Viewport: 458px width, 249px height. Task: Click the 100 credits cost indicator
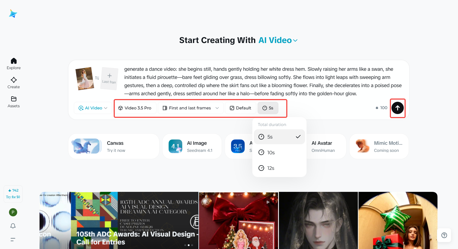click(x=381, y=108)
